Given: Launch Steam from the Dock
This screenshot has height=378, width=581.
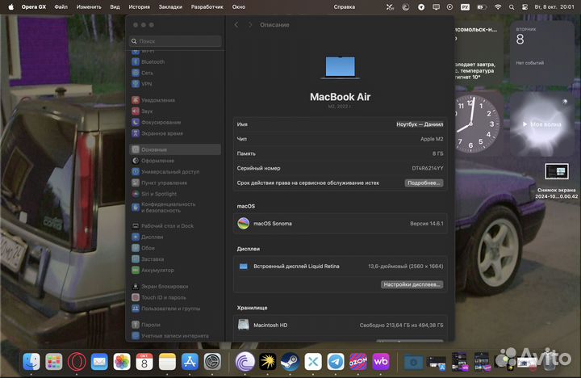Looking at the screenshot, I should (290, 362).
